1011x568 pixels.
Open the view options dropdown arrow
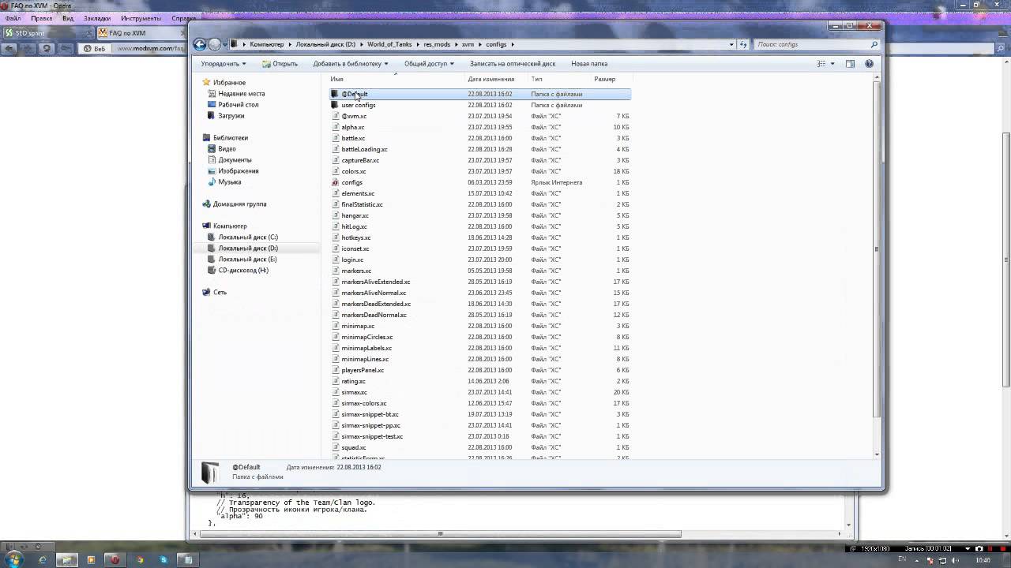point(832,64)
